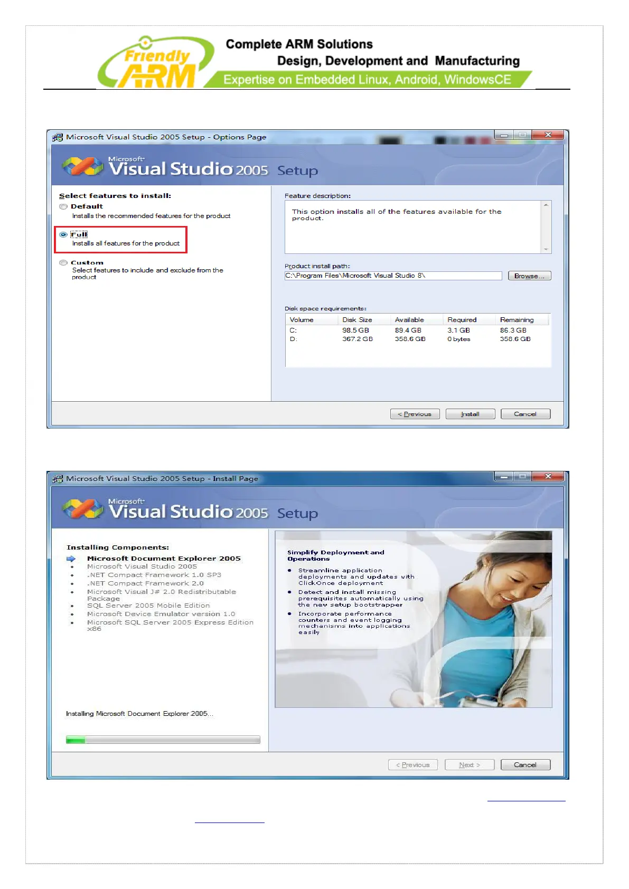Viewport: 629px width, 889px height.
Task: Click the up arrow of the feature description scrollbar
Action: coord(546,205)
